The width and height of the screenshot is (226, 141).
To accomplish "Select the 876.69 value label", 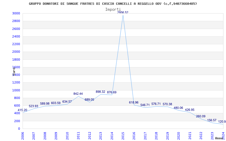I will point(112,92).
